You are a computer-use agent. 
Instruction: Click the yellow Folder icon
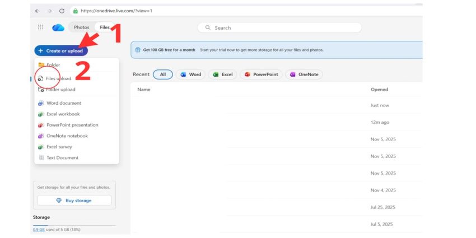[41, 64]
